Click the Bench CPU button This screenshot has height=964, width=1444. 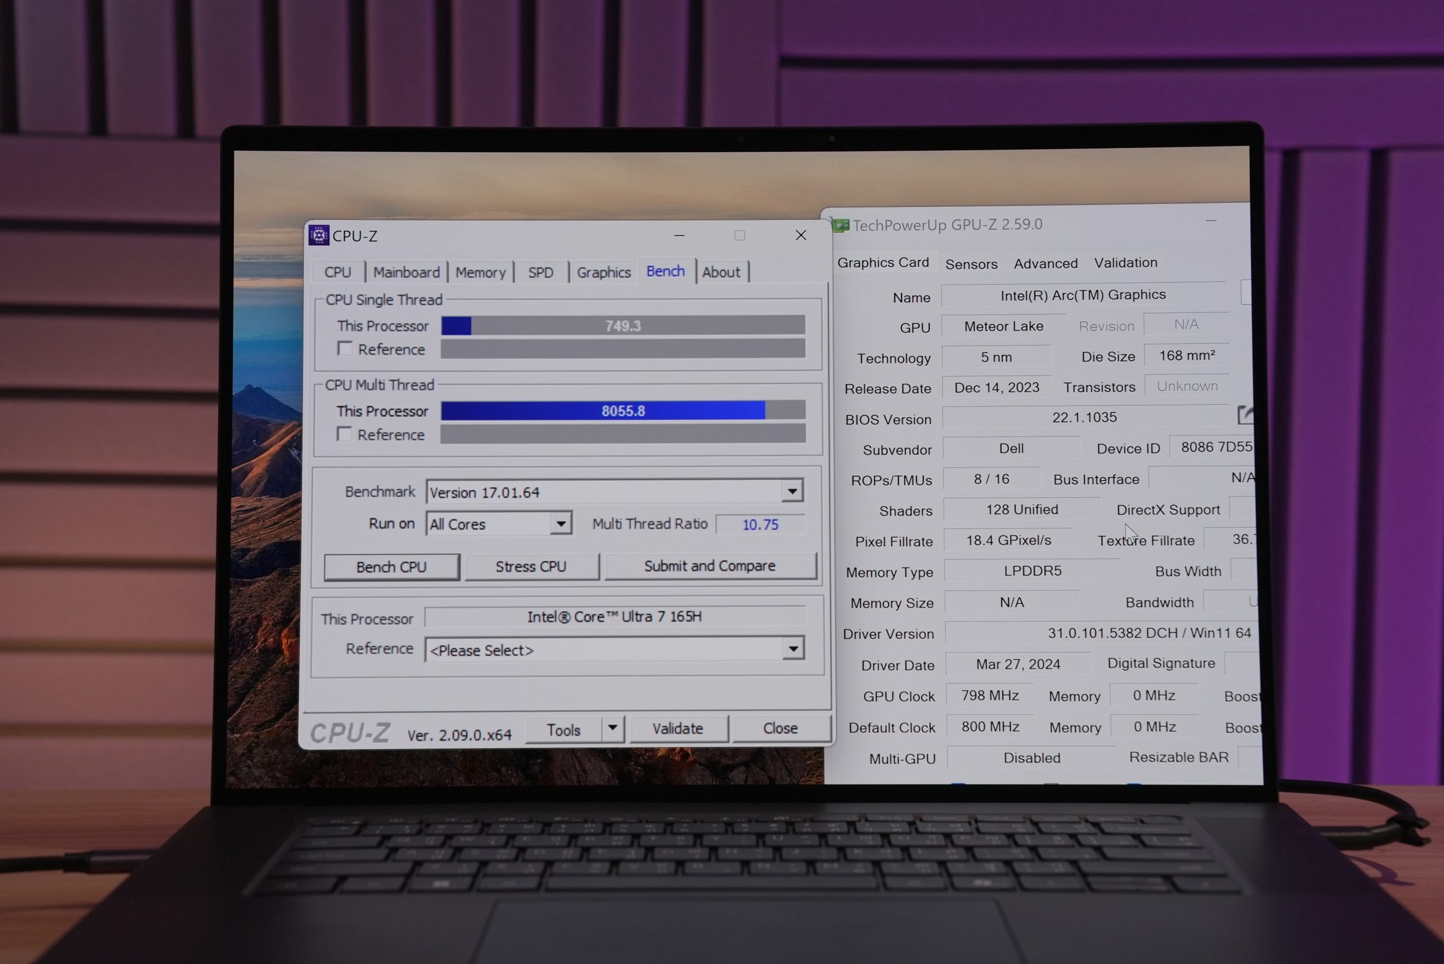click(392, 567)
